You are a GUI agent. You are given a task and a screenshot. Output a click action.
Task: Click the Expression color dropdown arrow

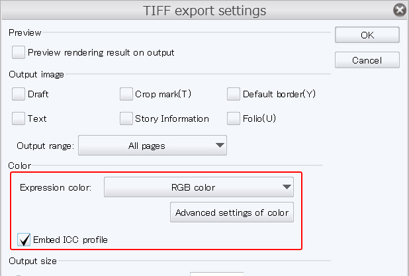(286, 187)
